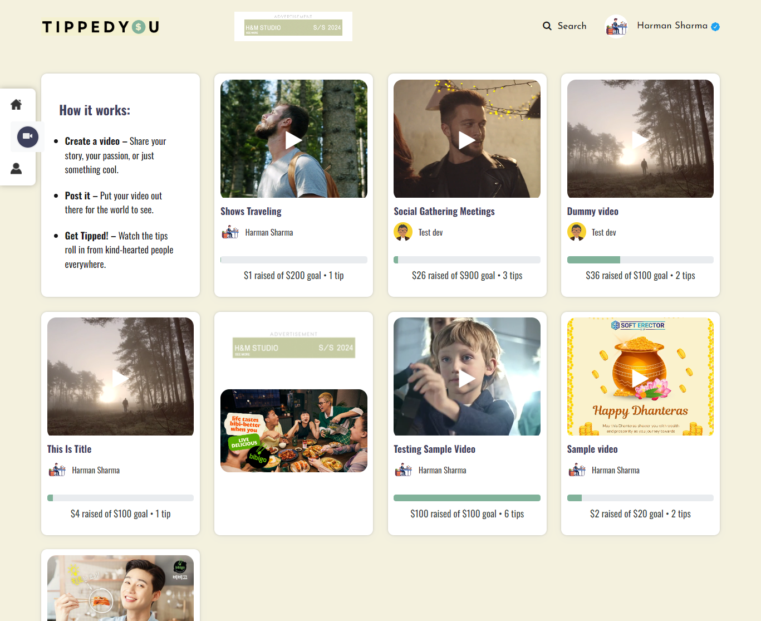Open the TippedYou logo homepage link
The height and width of the screenshot is (621, 761).
point(101,27)
